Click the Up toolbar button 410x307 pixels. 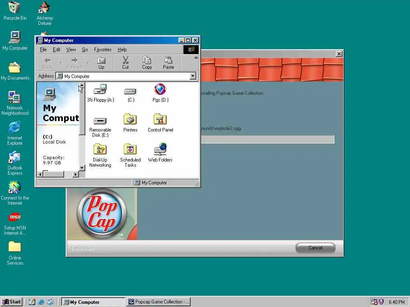pyautogui.click(x=101, y=63)
